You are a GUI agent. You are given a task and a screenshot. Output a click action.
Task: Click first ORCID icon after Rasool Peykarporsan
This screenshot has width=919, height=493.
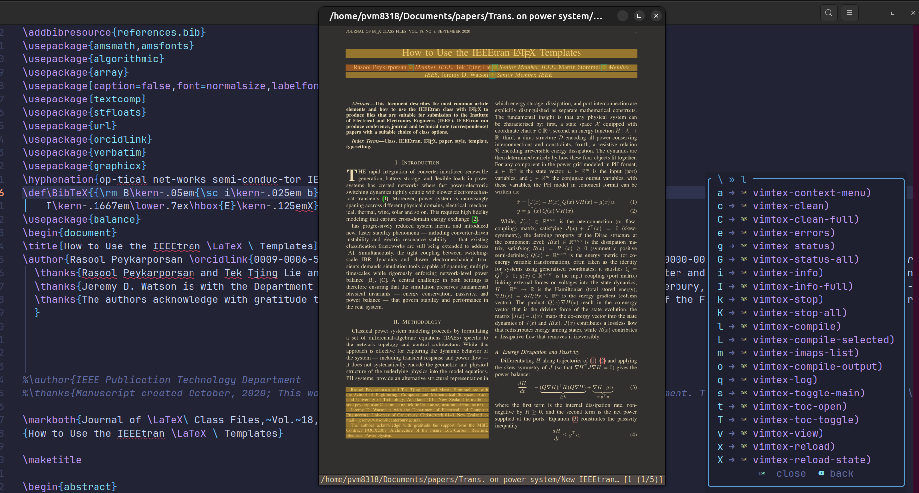click(x=411, y=68)
